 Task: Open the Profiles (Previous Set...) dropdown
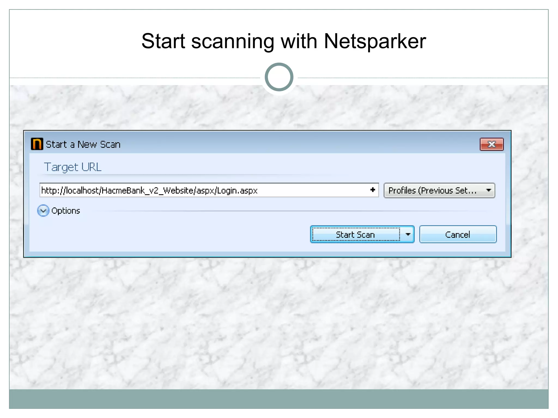(439, 190)
